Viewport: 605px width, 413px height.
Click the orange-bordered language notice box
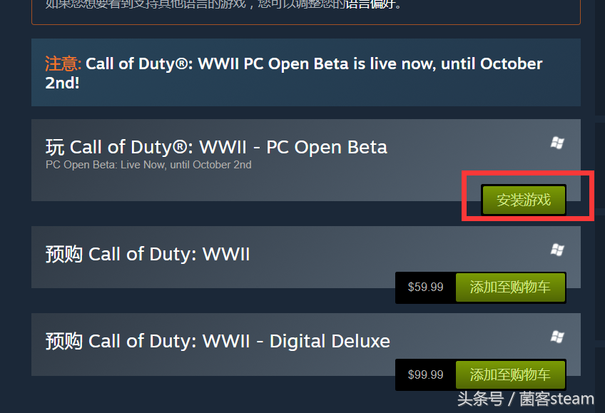[305, 11]
